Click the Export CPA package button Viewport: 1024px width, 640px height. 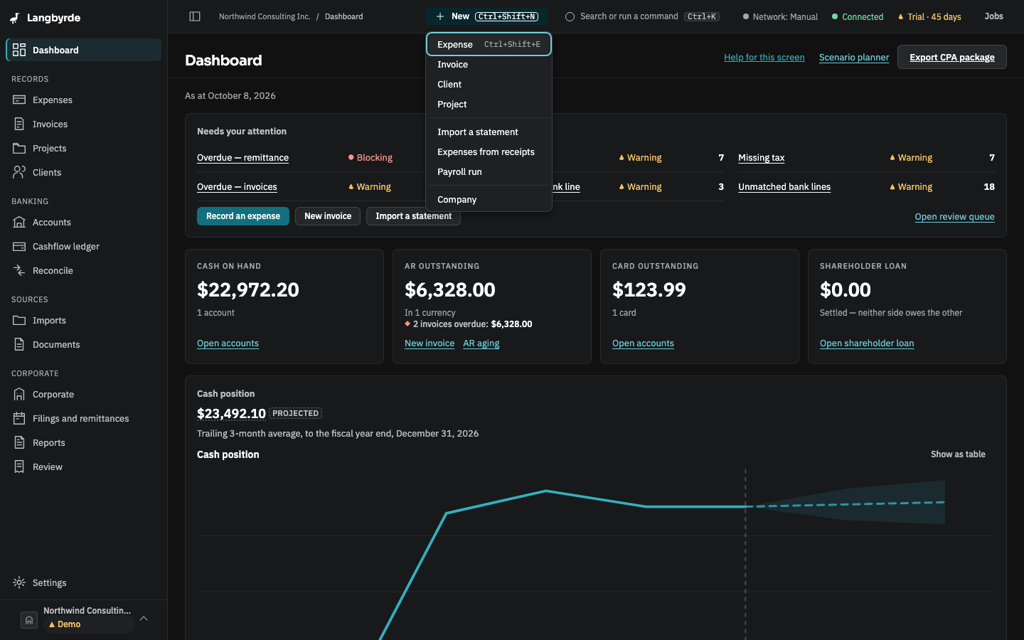click(951, 57)
